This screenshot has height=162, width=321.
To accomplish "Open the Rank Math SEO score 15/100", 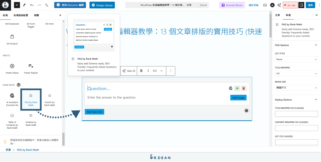I will (x=290, y=5).
